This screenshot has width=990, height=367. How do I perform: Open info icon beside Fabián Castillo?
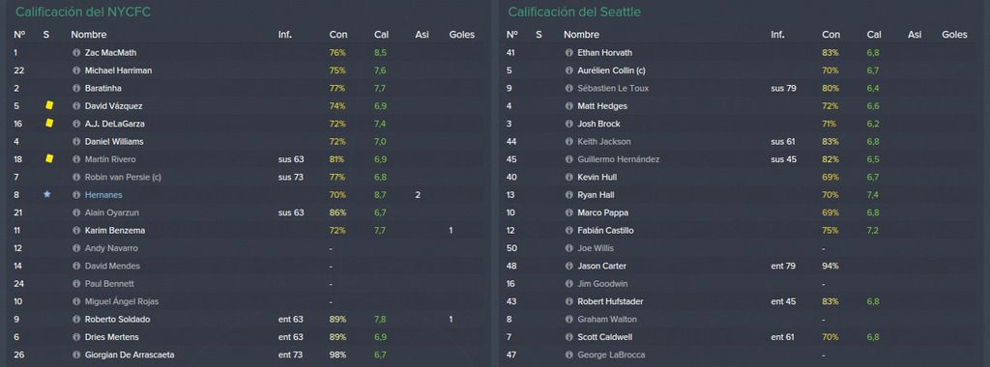coord(568,231)
